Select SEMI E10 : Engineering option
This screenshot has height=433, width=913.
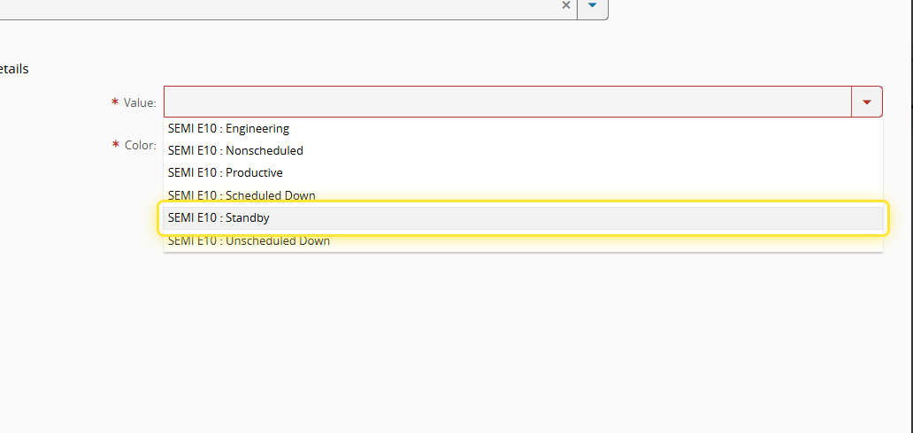point(228,128)
